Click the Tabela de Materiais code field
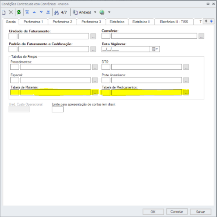 pos(15,93)
